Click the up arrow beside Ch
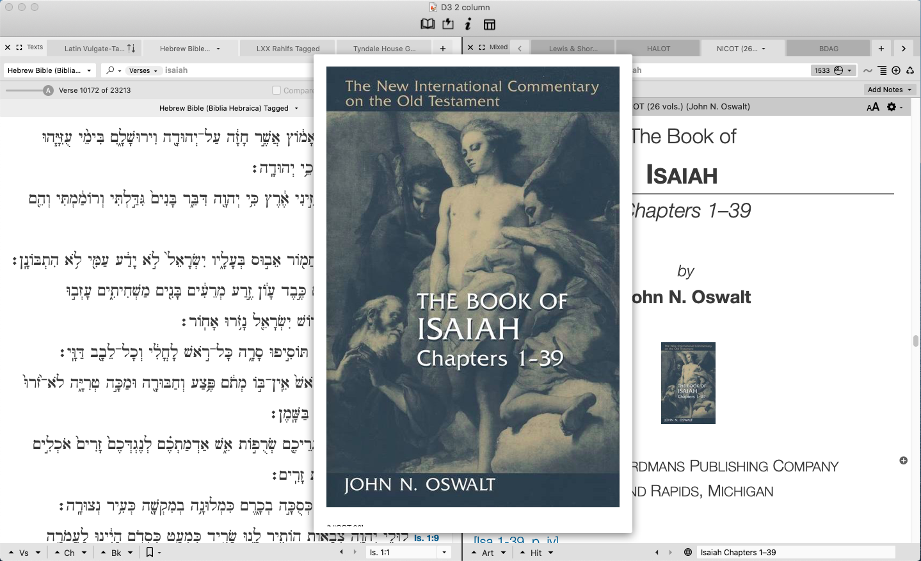The width and height of the screenshot is (921, 561). [58, 552]
